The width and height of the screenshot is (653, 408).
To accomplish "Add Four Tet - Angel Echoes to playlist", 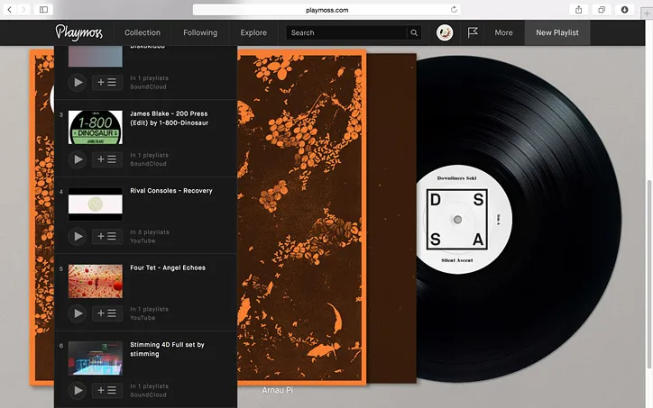I will 107,313.
